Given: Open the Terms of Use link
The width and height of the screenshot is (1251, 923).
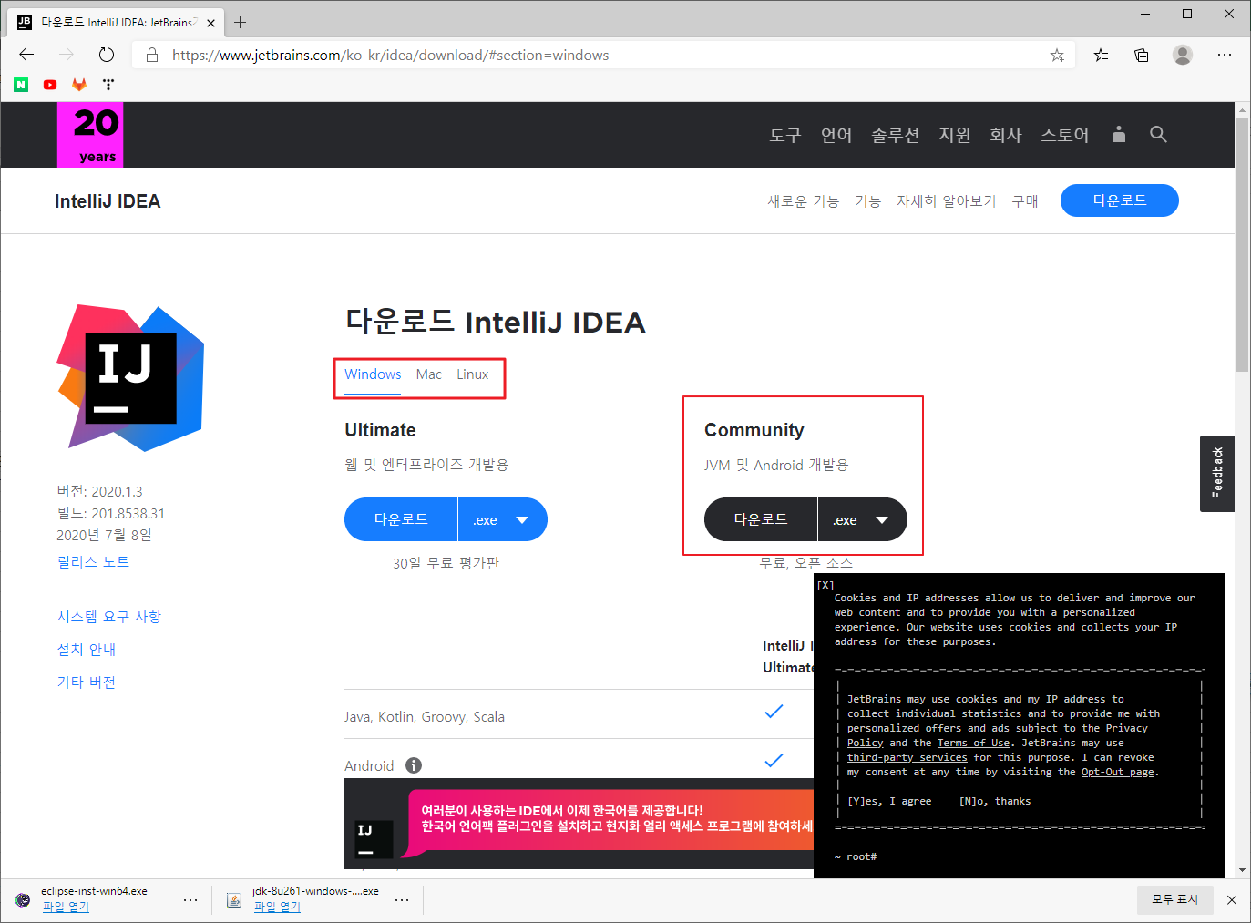Looking at the screenshot, I should click(x=973, y=743).
